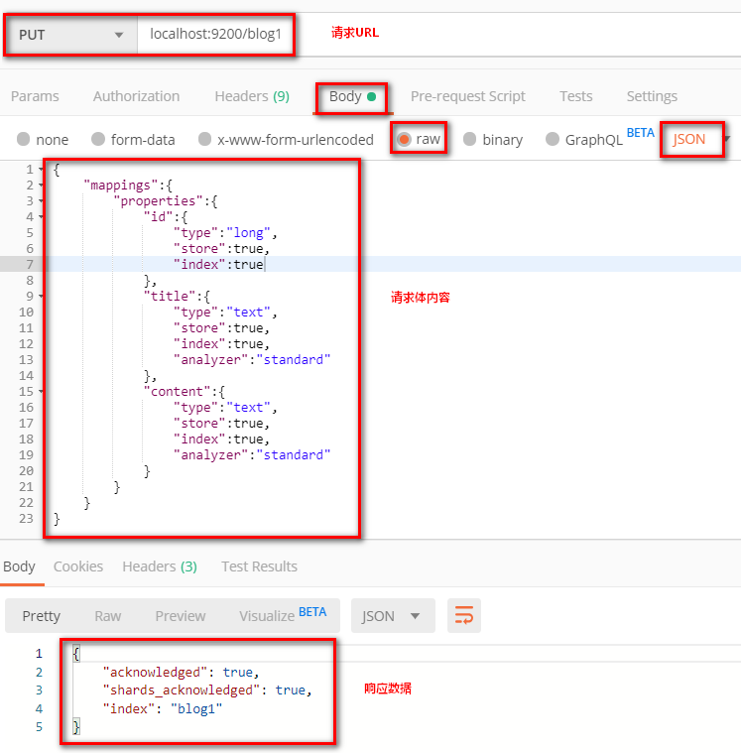Select the raw radio button

[x=405, y=139]
